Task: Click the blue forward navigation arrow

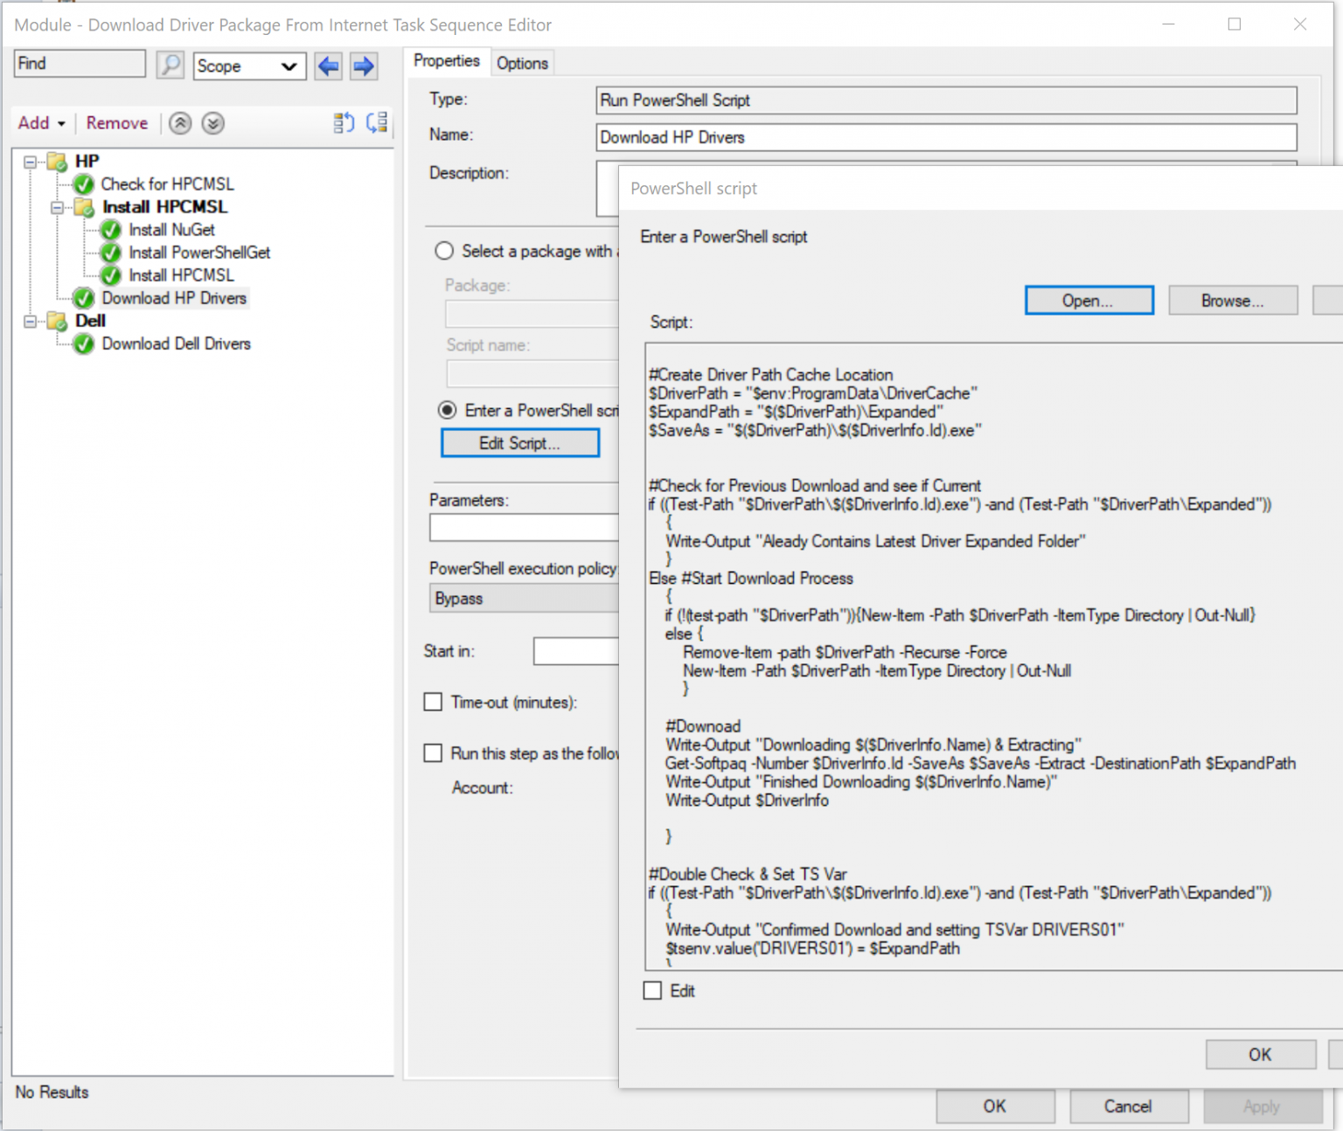Action: point(364,66)
